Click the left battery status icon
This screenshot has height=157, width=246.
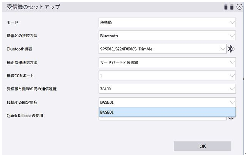226,7
